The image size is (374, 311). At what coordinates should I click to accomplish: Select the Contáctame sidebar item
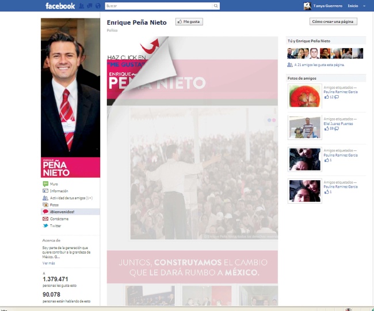tap(59, 219)
